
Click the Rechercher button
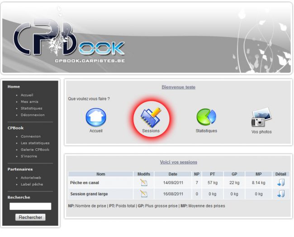[30, 217]
